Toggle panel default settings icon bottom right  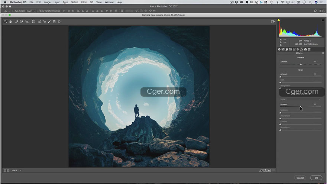tap(273, 171)
